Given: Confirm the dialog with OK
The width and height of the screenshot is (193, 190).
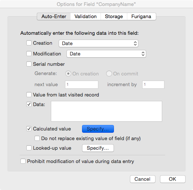Looking at the screenshot, I should tap(173, 179).
